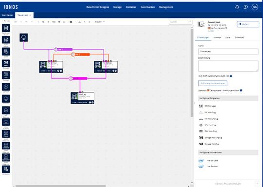263x187 pixels.
Task: Select the CD-ROM palette icon
Action: point(6,87)
